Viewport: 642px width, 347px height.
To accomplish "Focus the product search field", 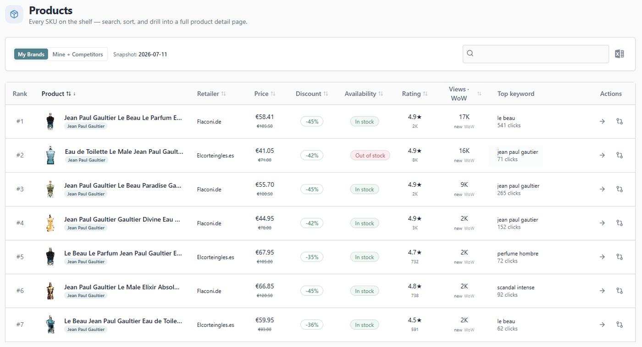I will [x=536, y=54].
